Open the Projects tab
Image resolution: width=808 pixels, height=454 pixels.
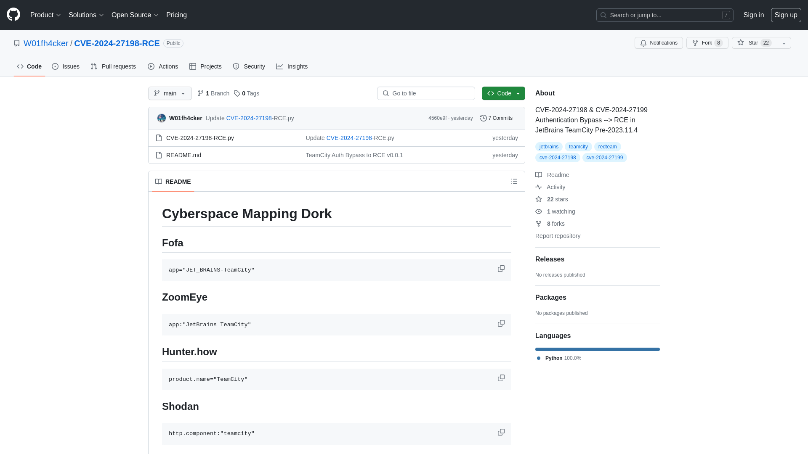pyautogui.click(x=205, y=66)
